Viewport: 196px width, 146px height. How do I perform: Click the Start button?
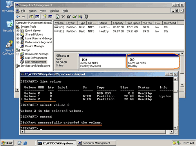point(7,143)
